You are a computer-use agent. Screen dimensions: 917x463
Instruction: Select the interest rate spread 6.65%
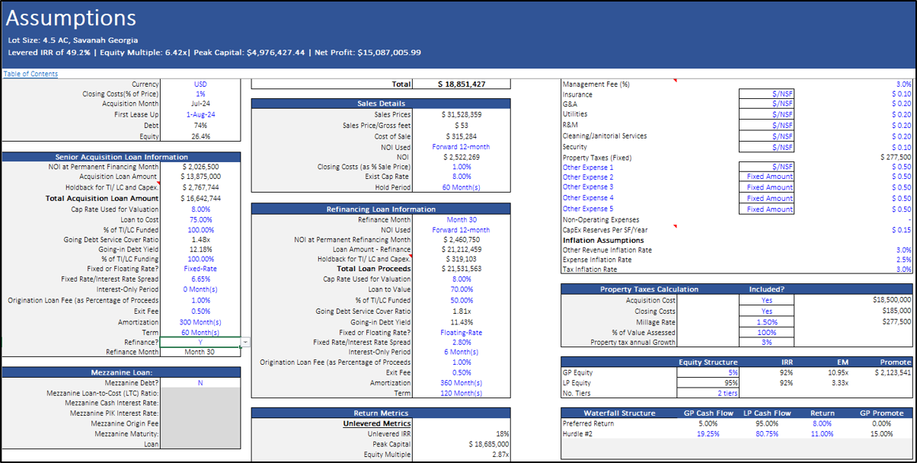tap(201, 279)
